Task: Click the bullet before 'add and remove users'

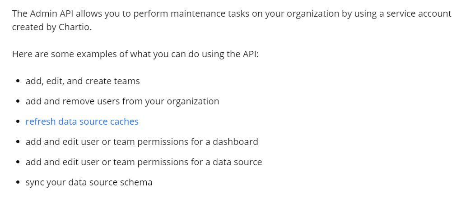Action: (18, 101)
